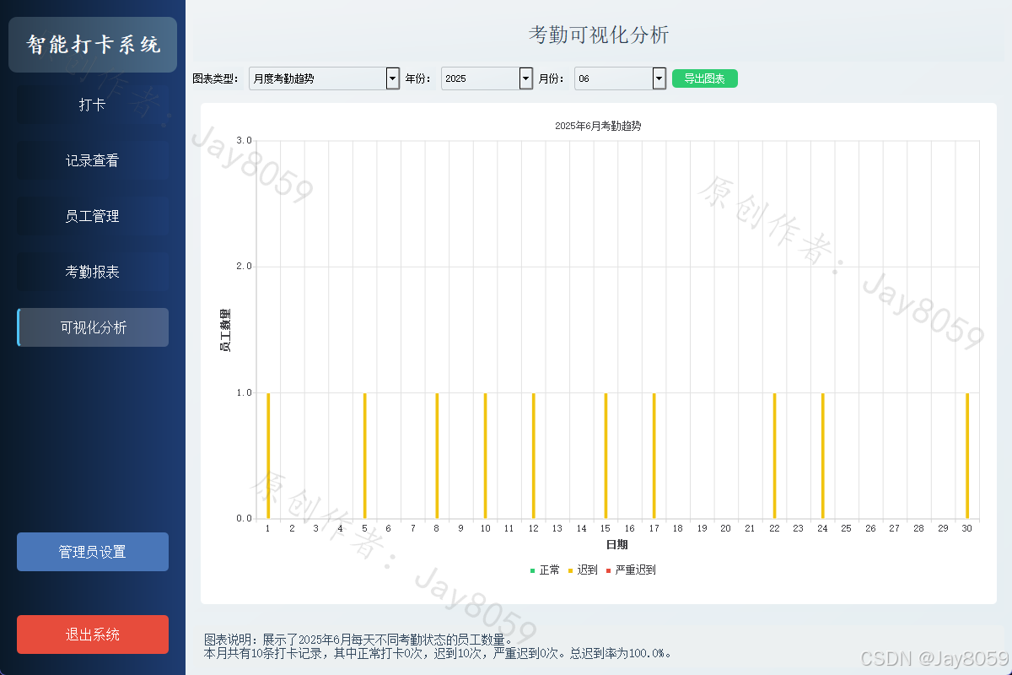Go to 记录查看 in sidebar
This screenshot has height=675, width=1012.
point(93,160)
